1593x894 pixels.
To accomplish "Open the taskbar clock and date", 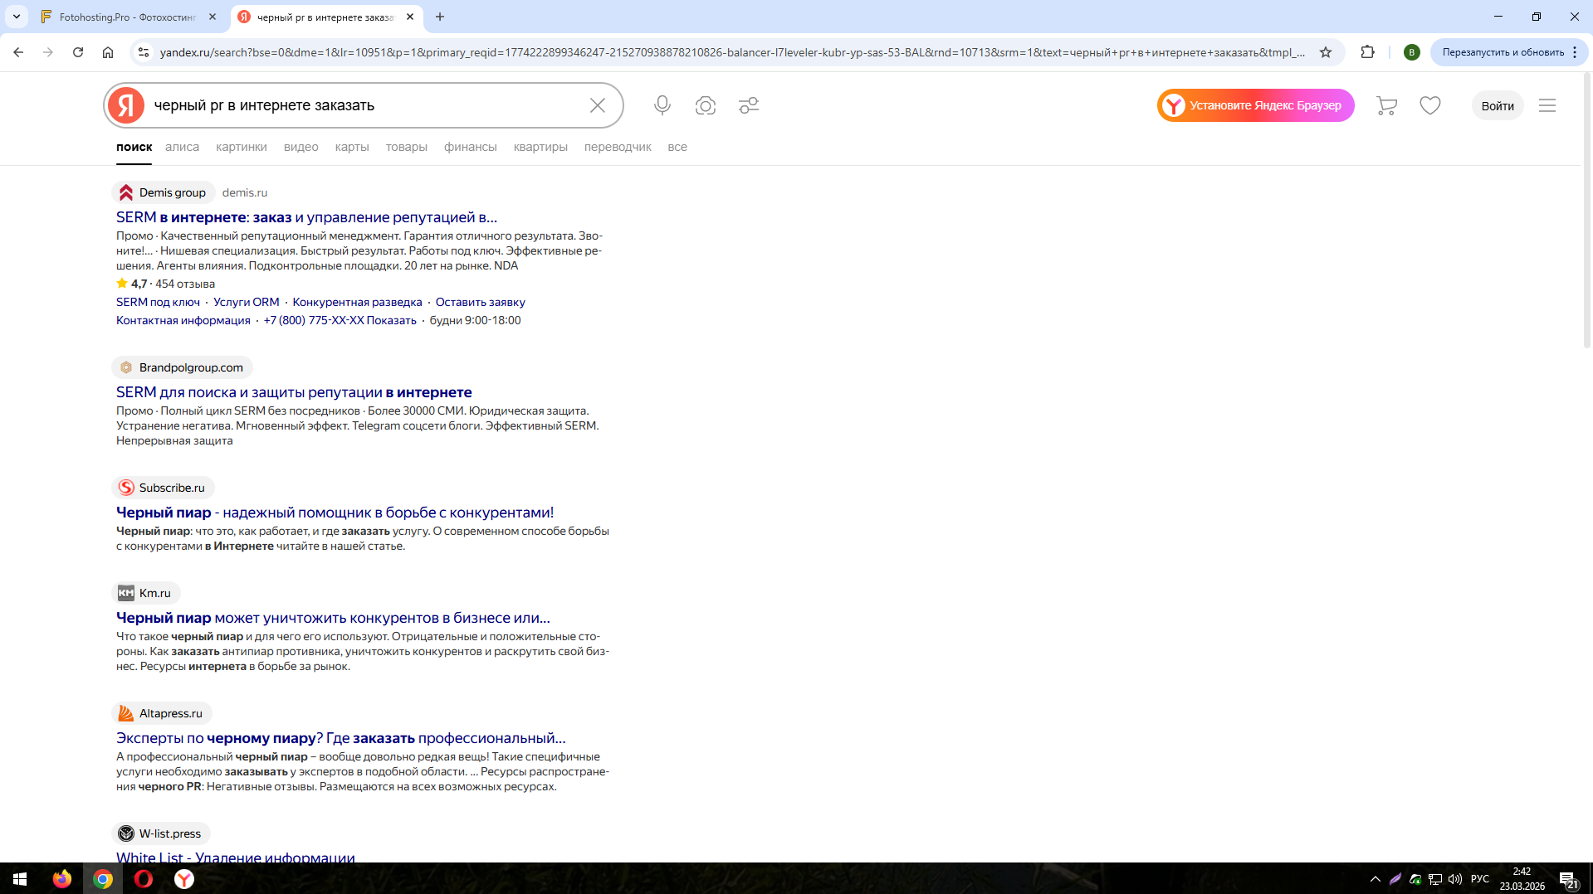I will pos(1522,879).
